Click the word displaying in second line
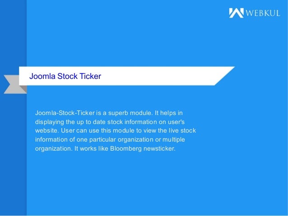Image resolution: width=288 pixels, height=216 pixels. (50, 122)
